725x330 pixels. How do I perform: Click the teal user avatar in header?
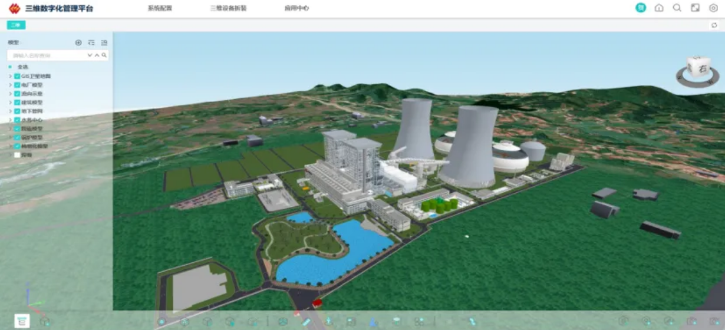pyautogui.click(x=641, y=8)
